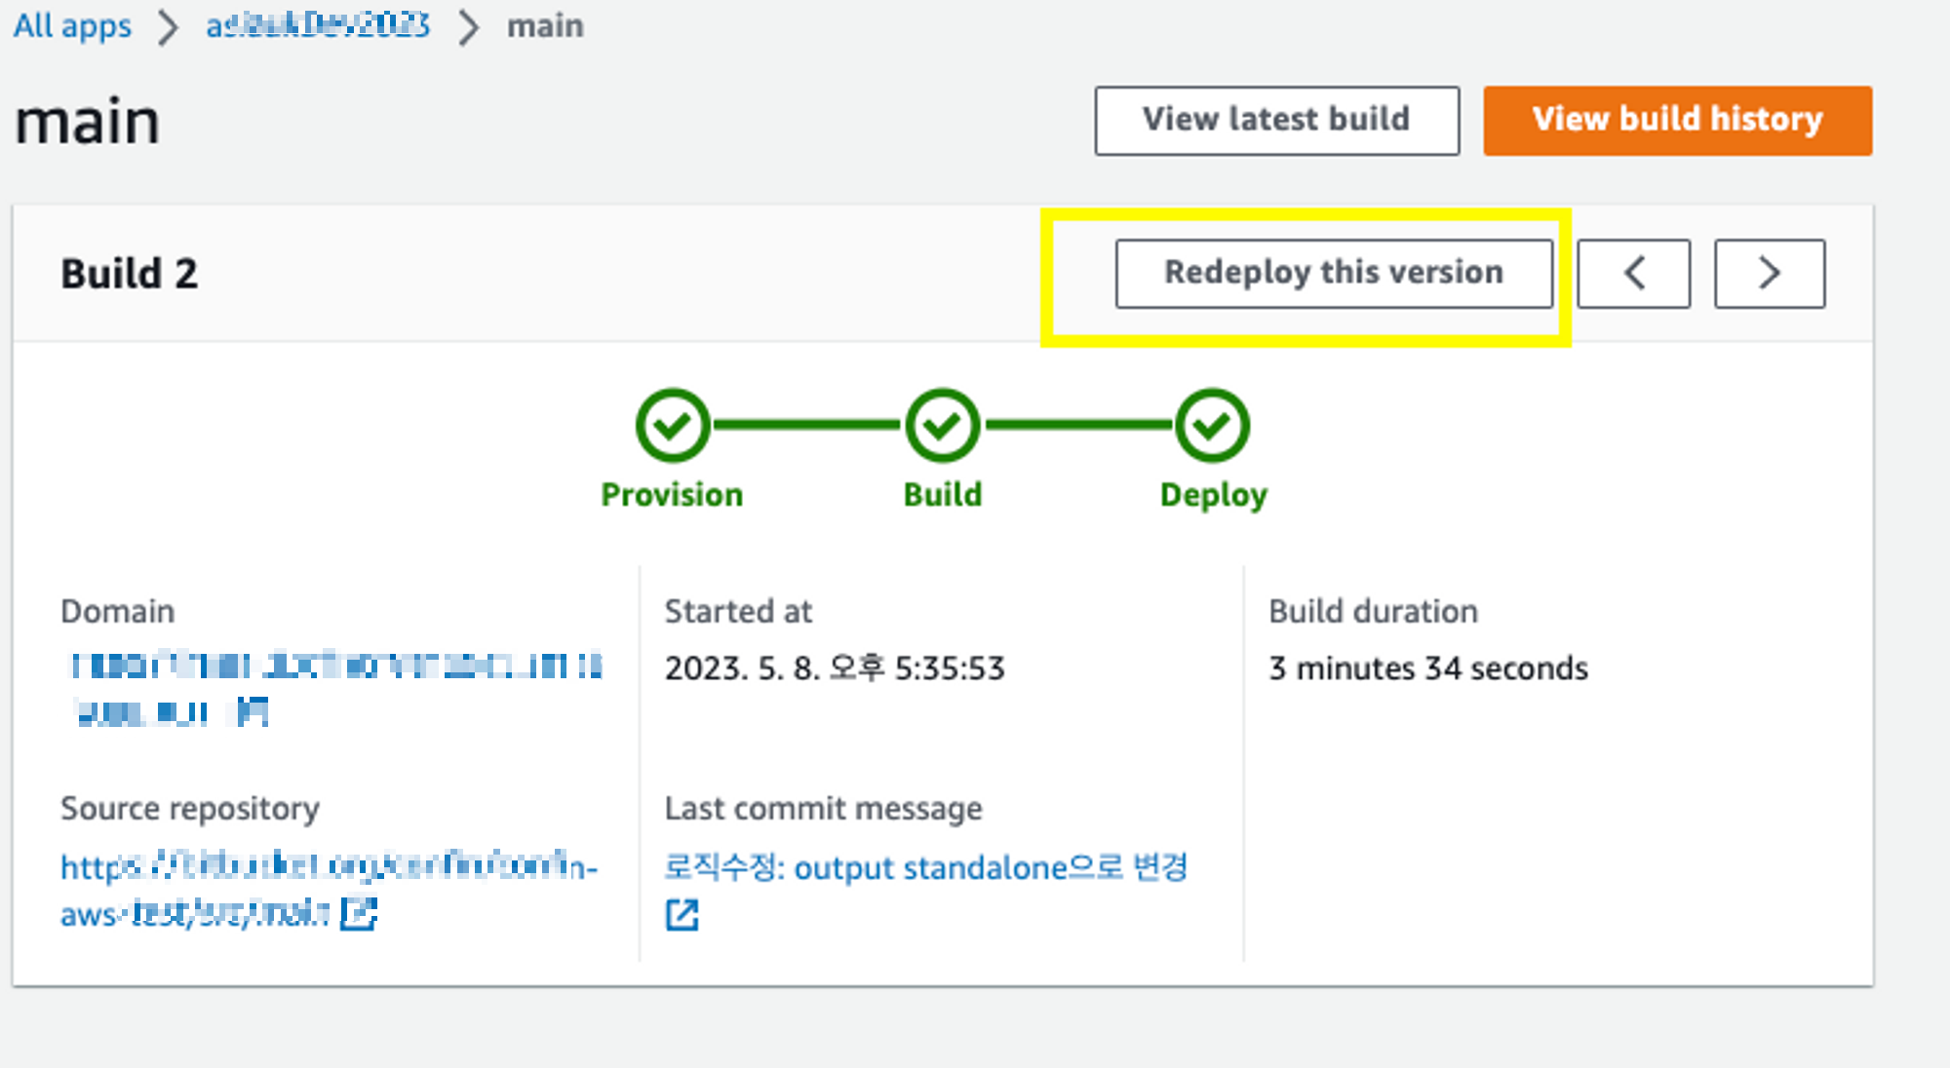Image resolution: width=1950 pixels, height=1068 pixels.
Task: Click external link icon beside source repository
Action: click(x=359, y=913)
